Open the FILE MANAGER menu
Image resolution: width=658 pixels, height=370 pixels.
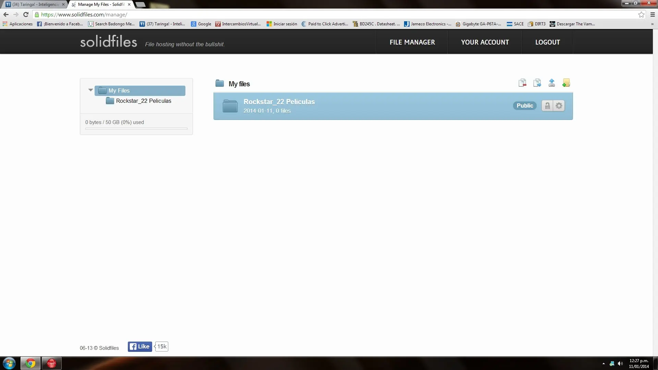[412, 42]
